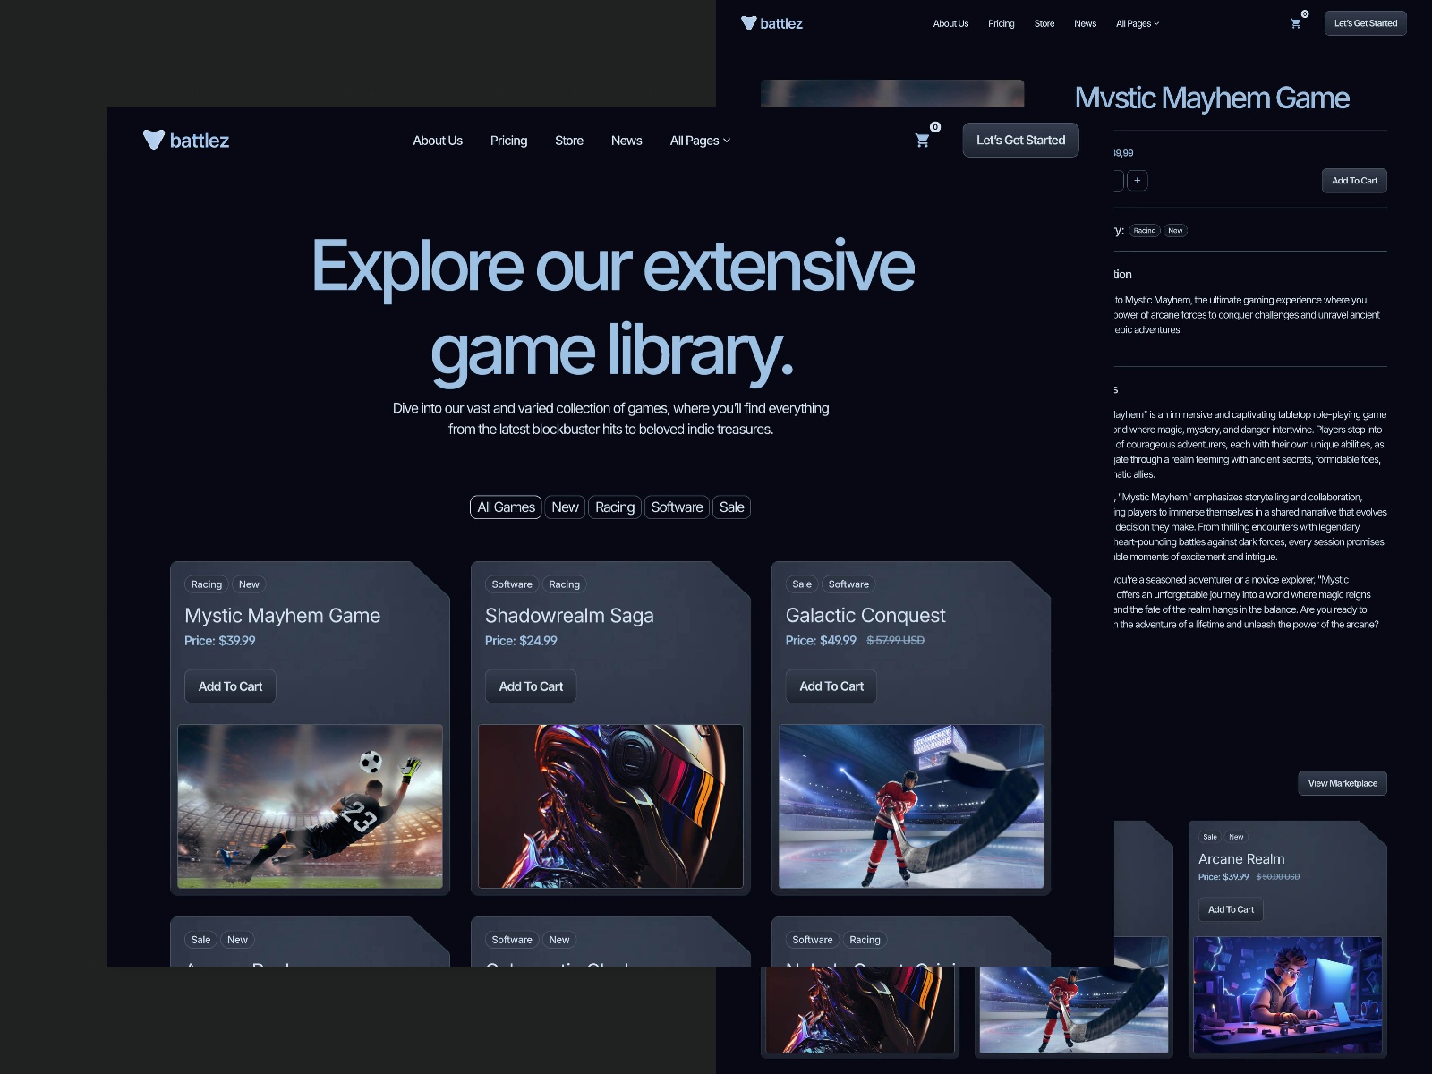This screenshot has width=1432, height=1074.
Task: Open Galactic Conquest card title
Action: click(x=865, y=616)
